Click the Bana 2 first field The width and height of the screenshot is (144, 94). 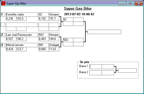[x=96, y=73]
